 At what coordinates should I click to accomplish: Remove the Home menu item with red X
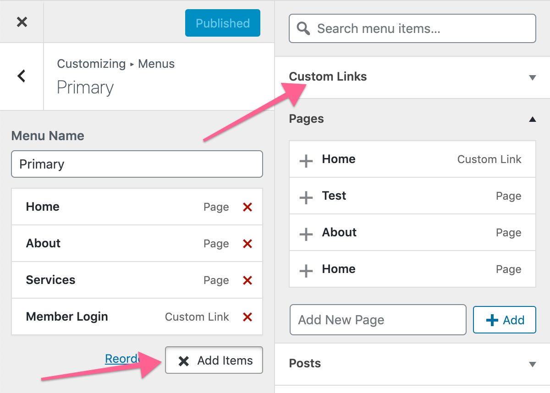tap(247, 207)
